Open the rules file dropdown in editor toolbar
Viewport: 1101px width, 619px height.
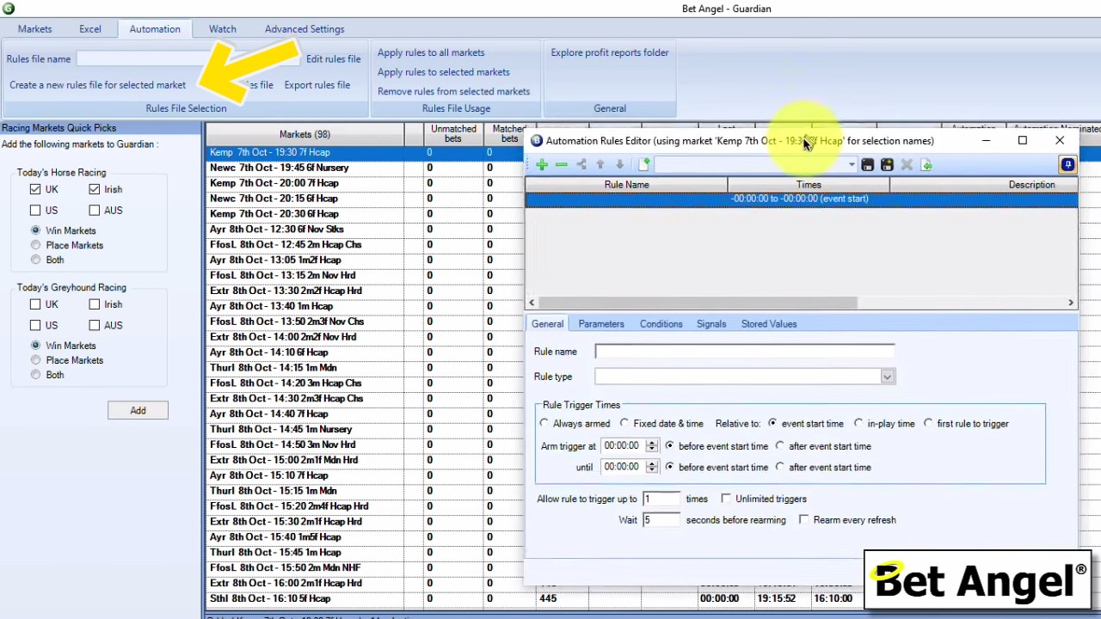click(x=852, y=165)
